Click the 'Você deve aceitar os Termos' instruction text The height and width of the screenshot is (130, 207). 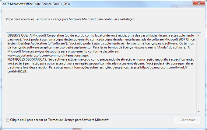(x=70, y=19)
